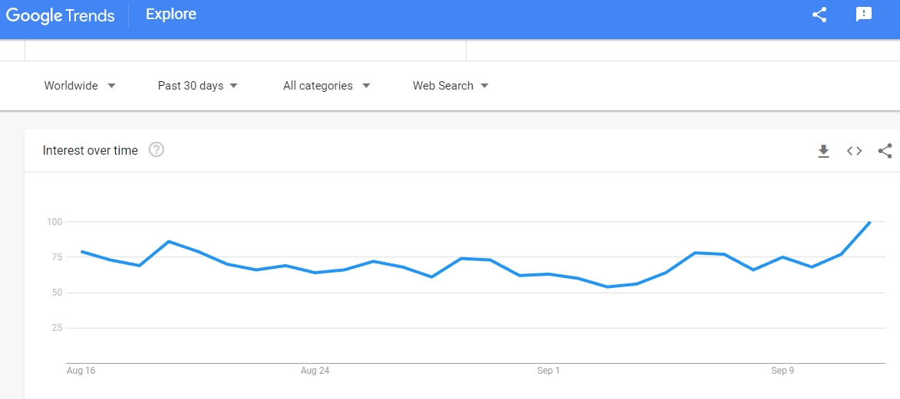Click the share icon in blue header

pos(819,15)
